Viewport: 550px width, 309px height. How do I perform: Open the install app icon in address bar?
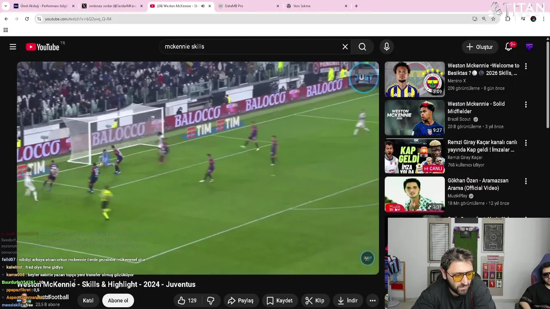coord(474,19)
